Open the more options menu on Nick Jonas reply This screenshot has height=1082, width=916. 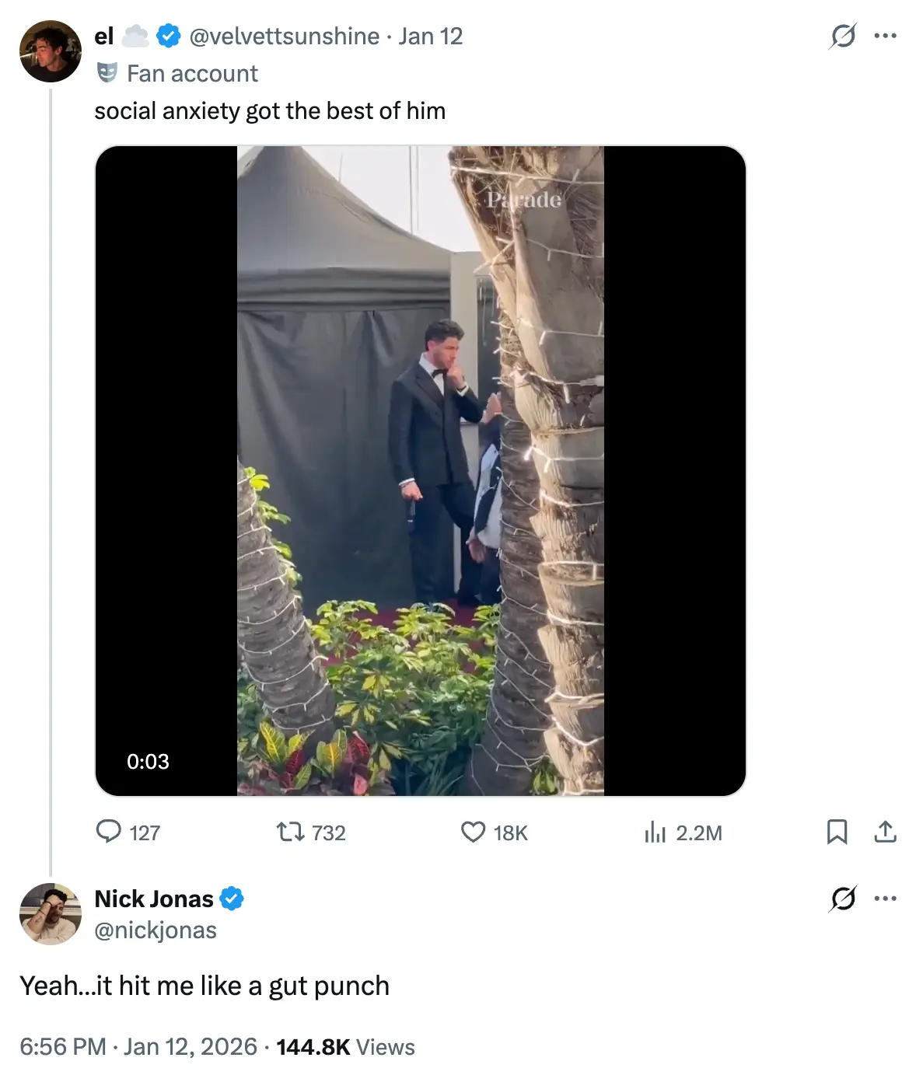click(x=886, y=898)
